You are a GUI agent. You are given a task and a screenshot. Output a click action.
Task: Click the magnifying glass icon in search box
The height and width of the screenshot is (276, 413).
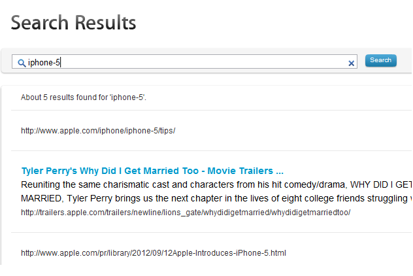(22, 63)
